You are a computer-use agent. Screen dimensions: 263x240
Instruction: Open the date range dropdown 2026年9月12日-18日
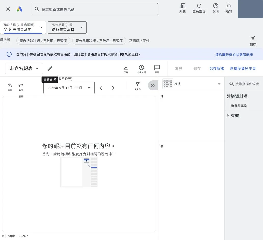point(69,88)
